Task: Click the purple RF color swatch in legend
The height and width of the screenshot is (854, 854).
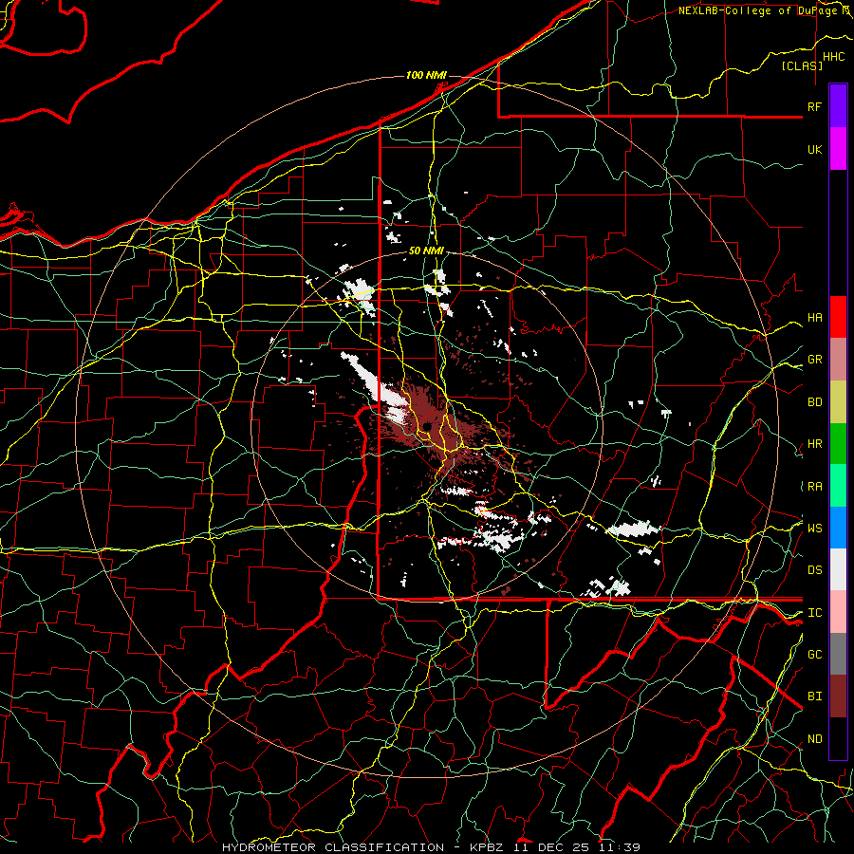Action: click(838, 105)
